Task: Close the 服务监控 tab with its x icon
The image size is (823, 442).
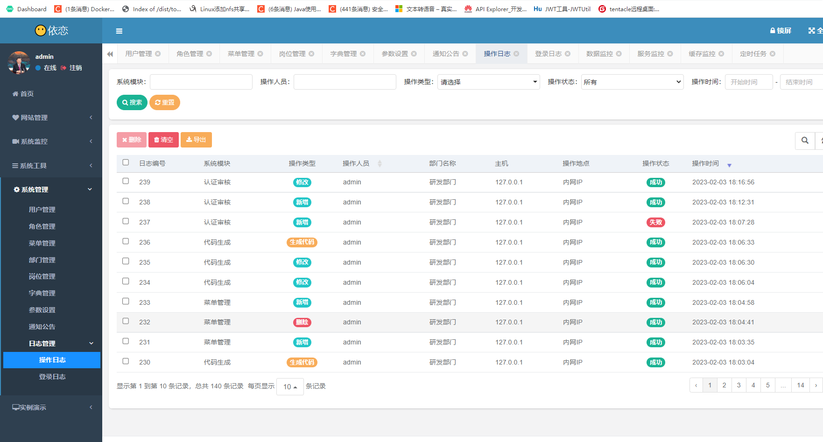Action: click(x=670, y=54)
